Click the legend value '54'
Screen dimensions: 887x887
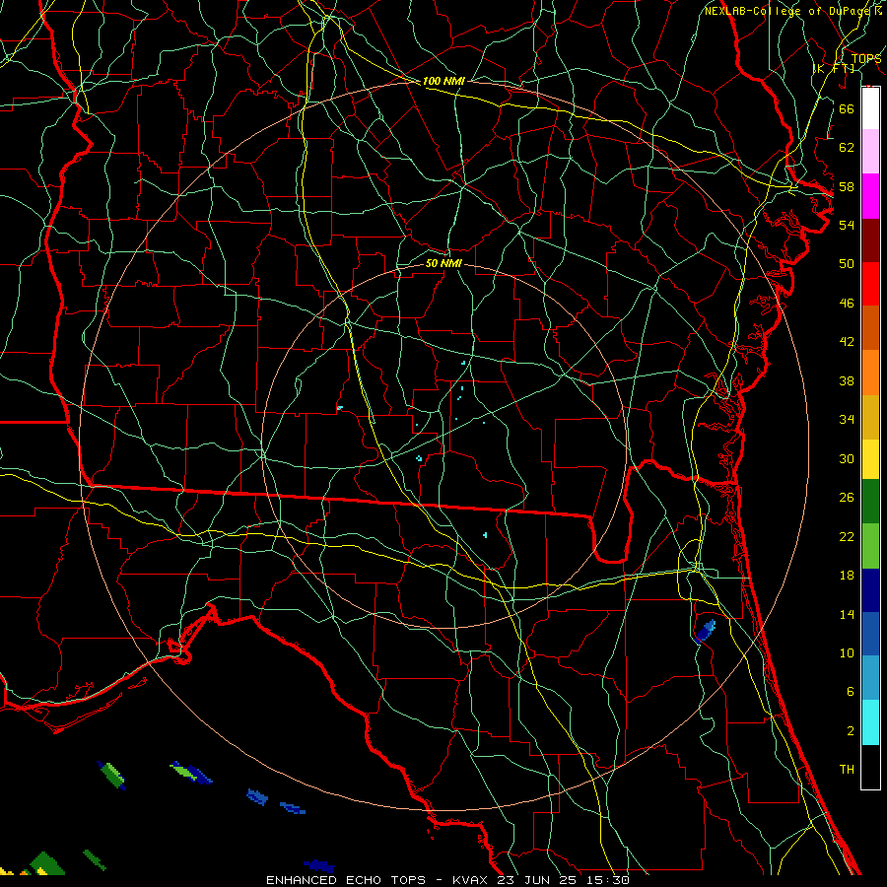click(847, 225)
